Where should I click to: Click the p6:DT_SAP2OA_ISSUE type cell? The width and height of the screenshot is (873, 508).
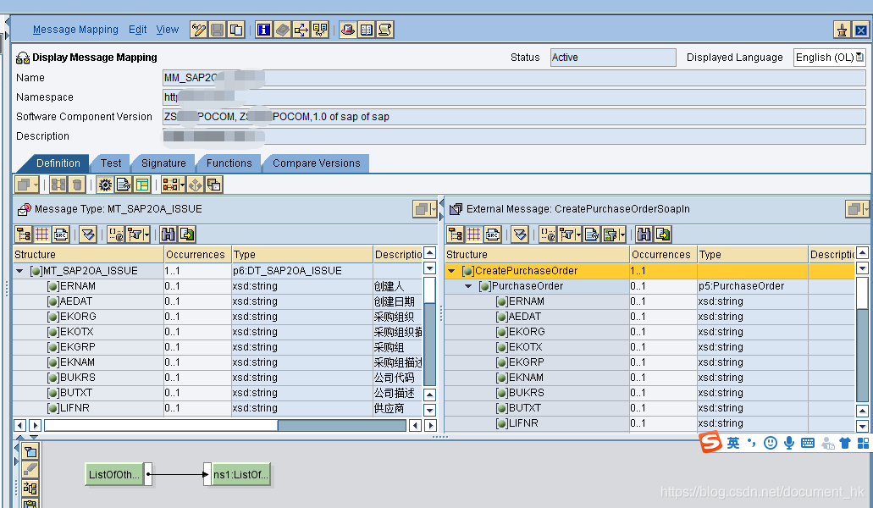(x=301, y=271)
